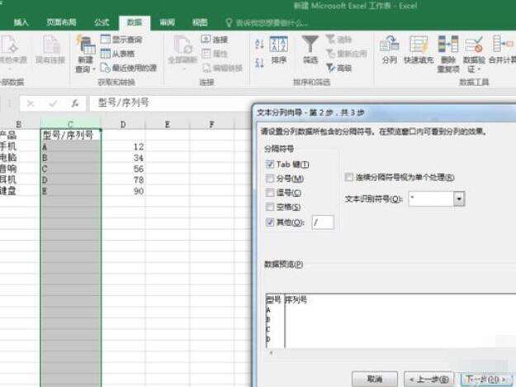Enable the 分号 semicolon delimiter checkbox
This screenshot has width=516, height=387.
[x=270, y=179]
